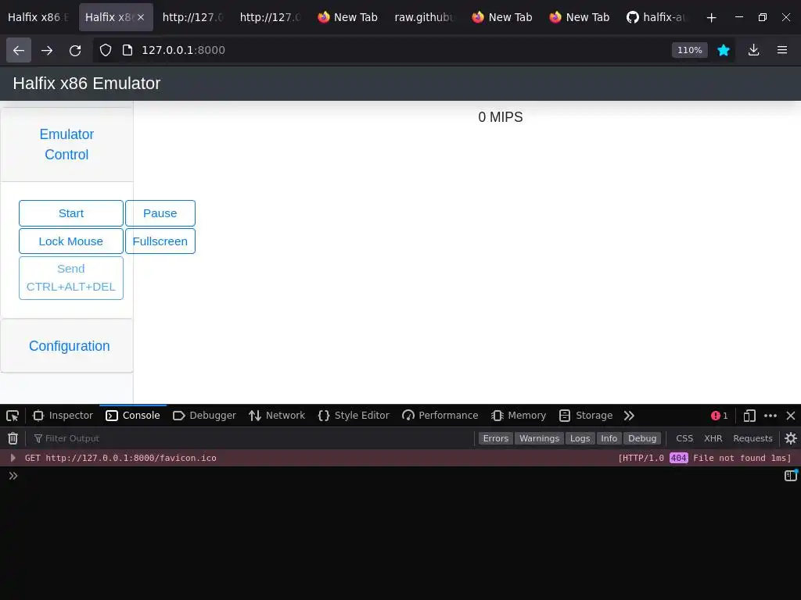This screenshot has height=600, width=801.
Task: Go forward with the forward arrow
Action: [47, 50]
